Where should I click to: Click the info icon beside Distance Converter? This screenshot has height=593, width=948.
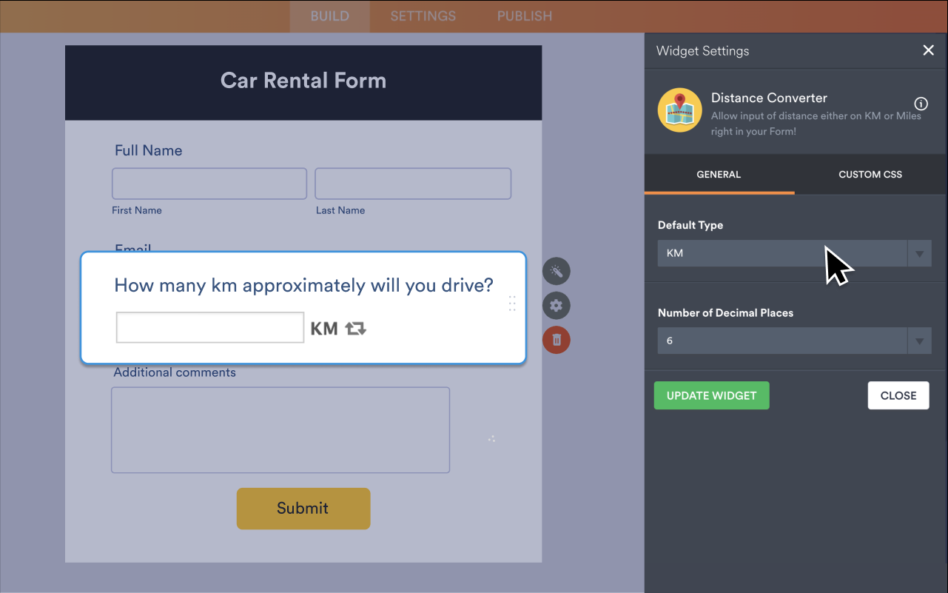[921, 104]
